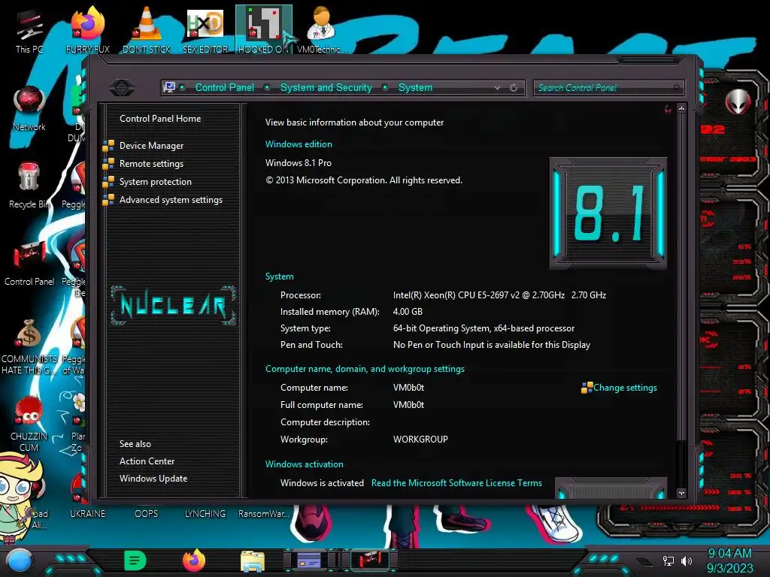Image resolution: width=770 pixels, height=577 pixels.
Task: Click the 4.00 GB installed memory value
Action: (408, 312)
